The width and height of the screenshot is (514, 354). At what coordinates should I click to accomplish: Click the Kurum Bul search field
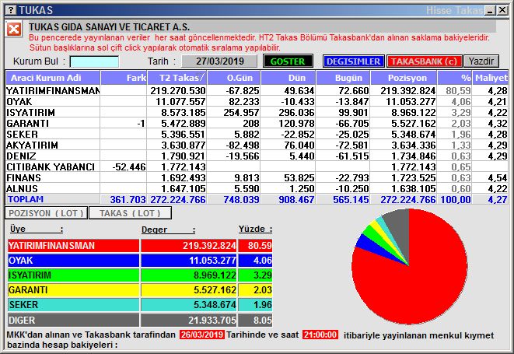94,61
